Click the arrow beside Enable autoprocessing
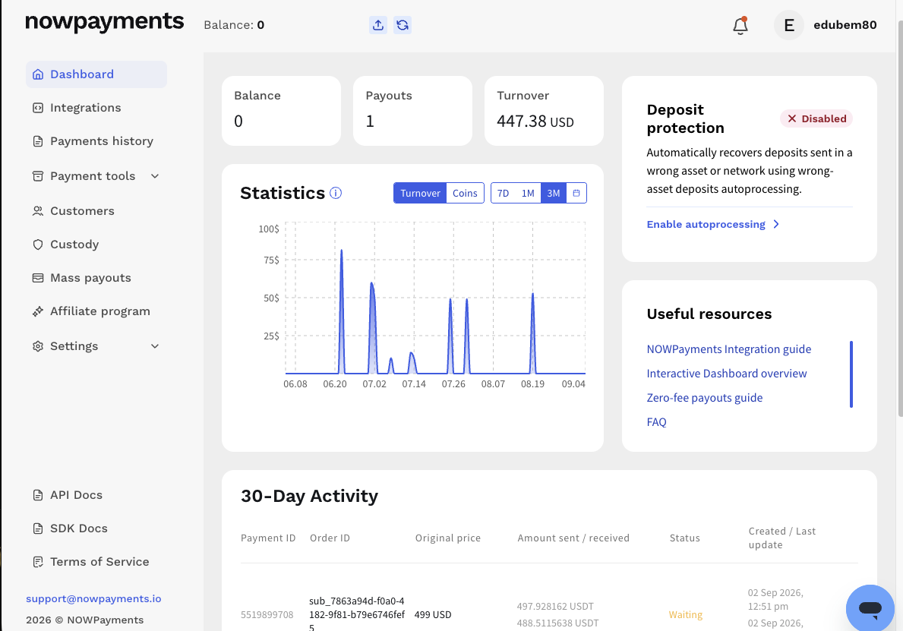Viewport: 903px width, 631px height. point(776,225)
